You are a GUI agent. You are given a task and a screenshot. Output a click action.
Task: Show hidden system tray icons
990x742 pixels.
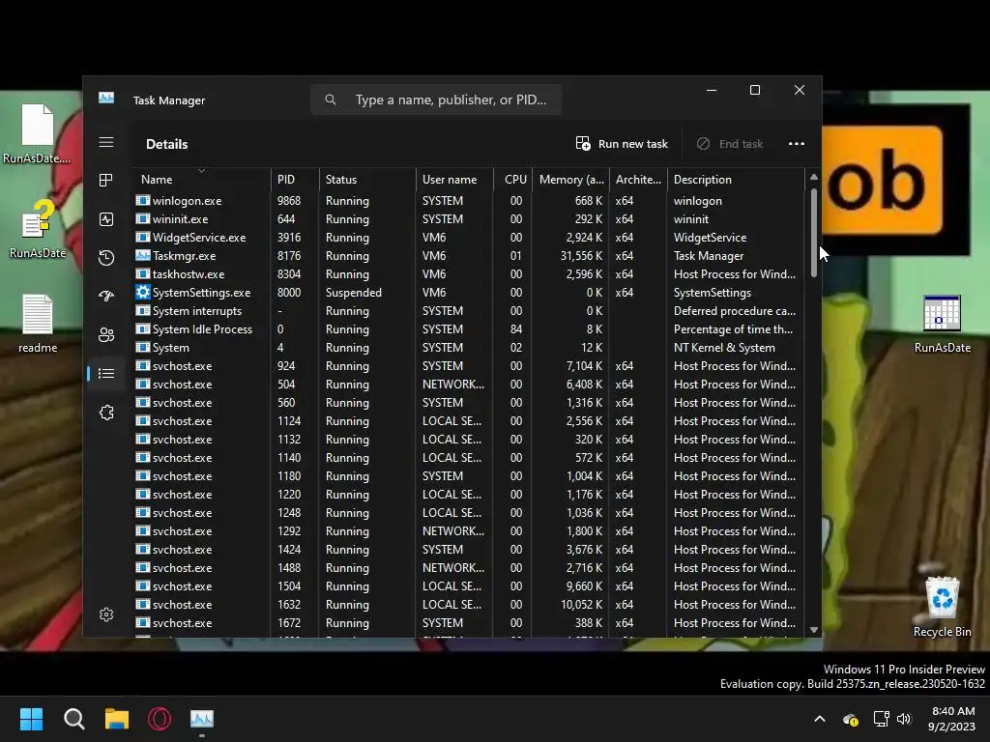pos(820,719)
